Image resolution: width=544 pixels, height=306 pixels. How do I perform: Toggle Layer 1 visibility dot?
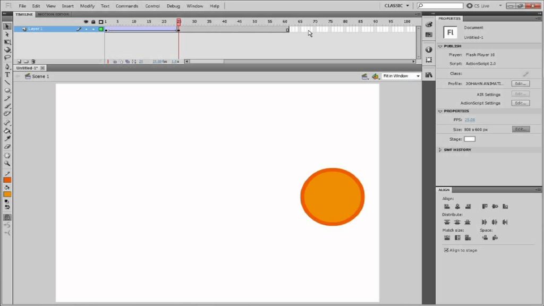click(87, 29)
